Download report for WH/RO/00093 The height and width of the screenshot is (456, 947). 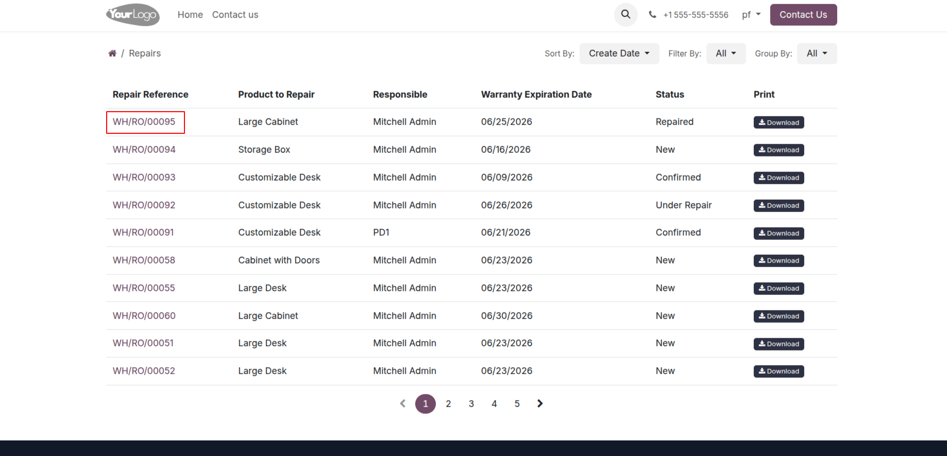(x=779, y=178)
